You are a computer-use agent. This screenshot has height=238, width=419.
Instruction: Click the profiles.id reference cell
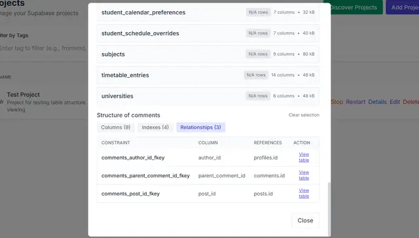[266, 158]
